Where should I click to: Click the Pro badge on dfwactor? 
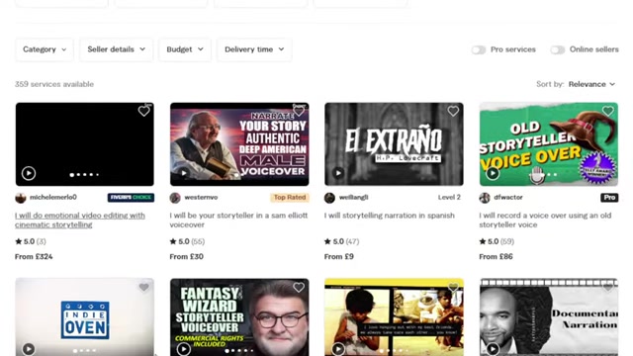point(609,198)
